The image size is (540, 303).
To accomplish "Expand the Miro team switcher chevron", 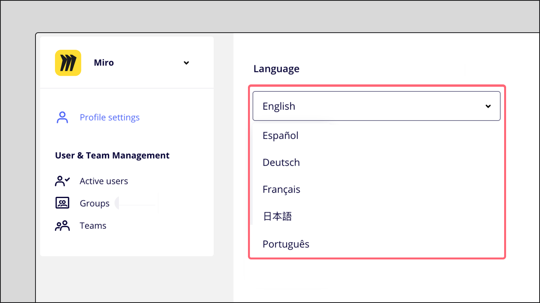I will click(x=186, y=63).
